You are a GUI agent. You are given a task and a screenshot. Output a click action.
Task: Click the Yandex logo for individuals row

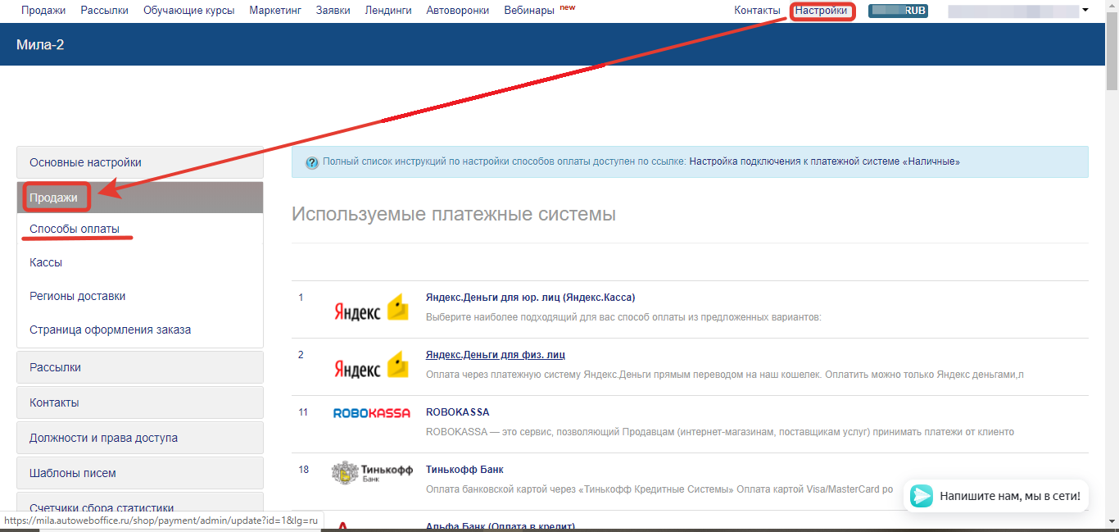(371, 366)
